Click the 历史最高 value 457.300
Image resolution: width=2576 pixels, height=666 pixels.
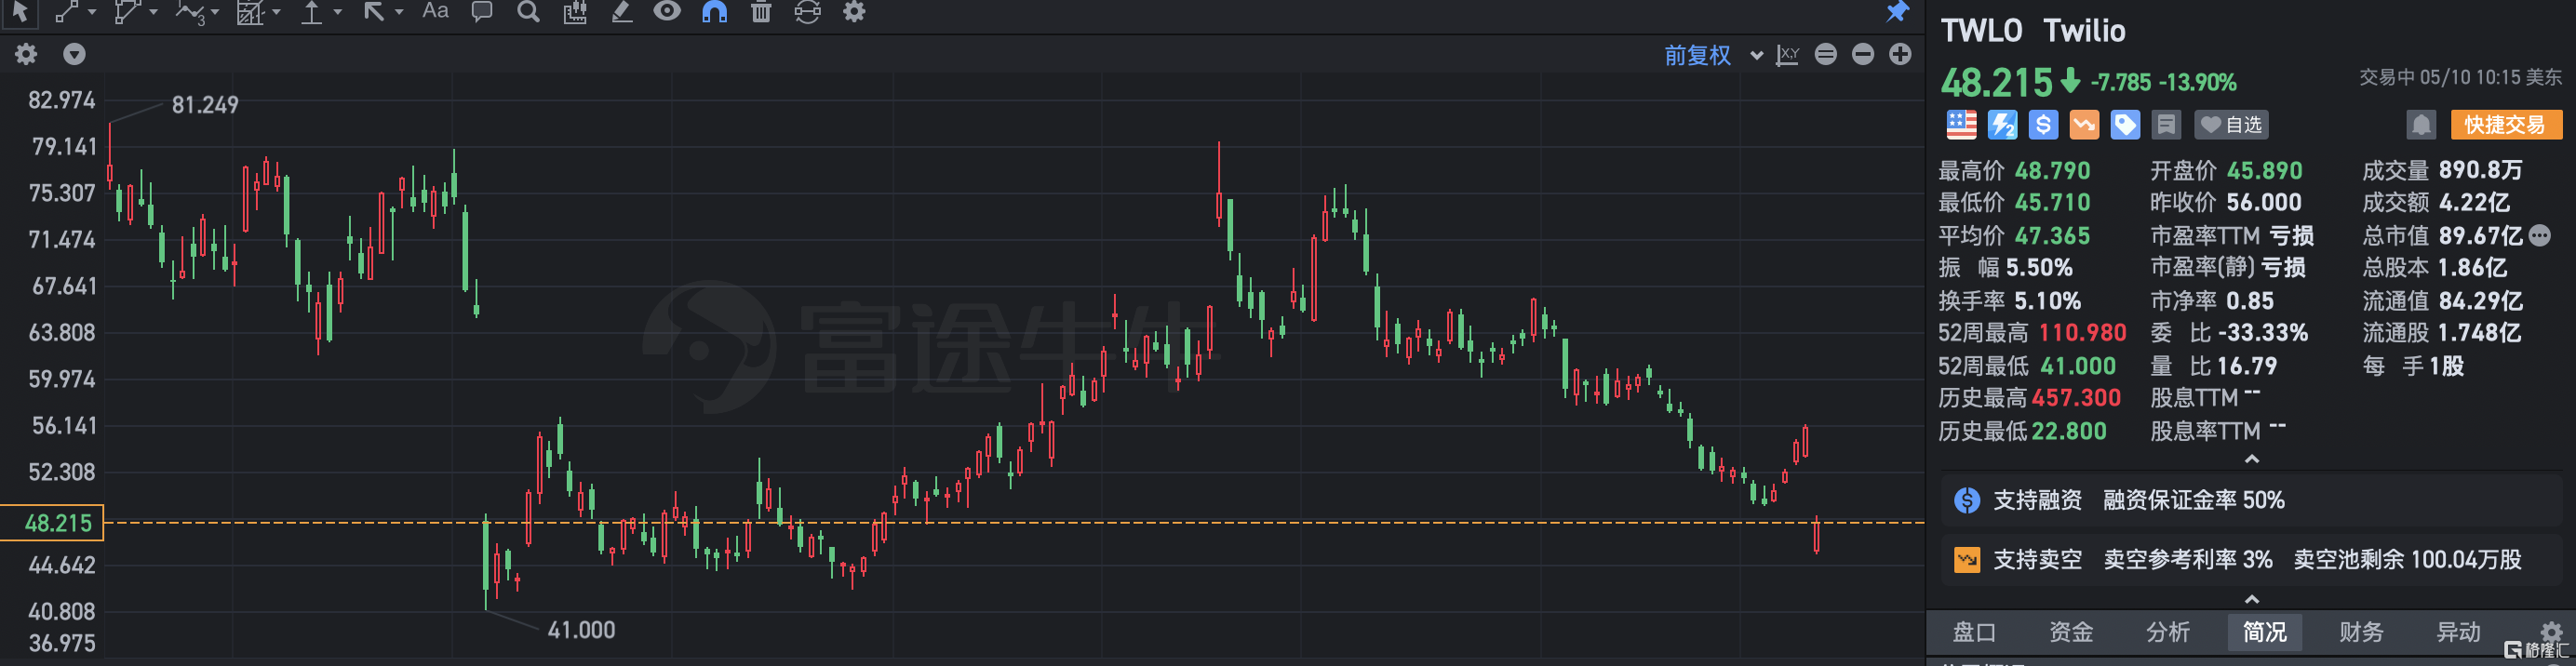pos(2076,398)
